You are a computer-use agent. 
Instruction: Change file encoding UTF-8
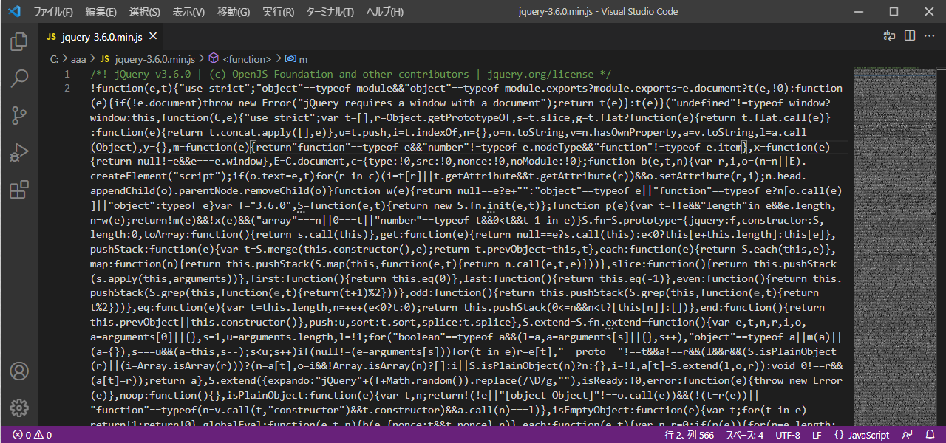[x=787, y=435]
